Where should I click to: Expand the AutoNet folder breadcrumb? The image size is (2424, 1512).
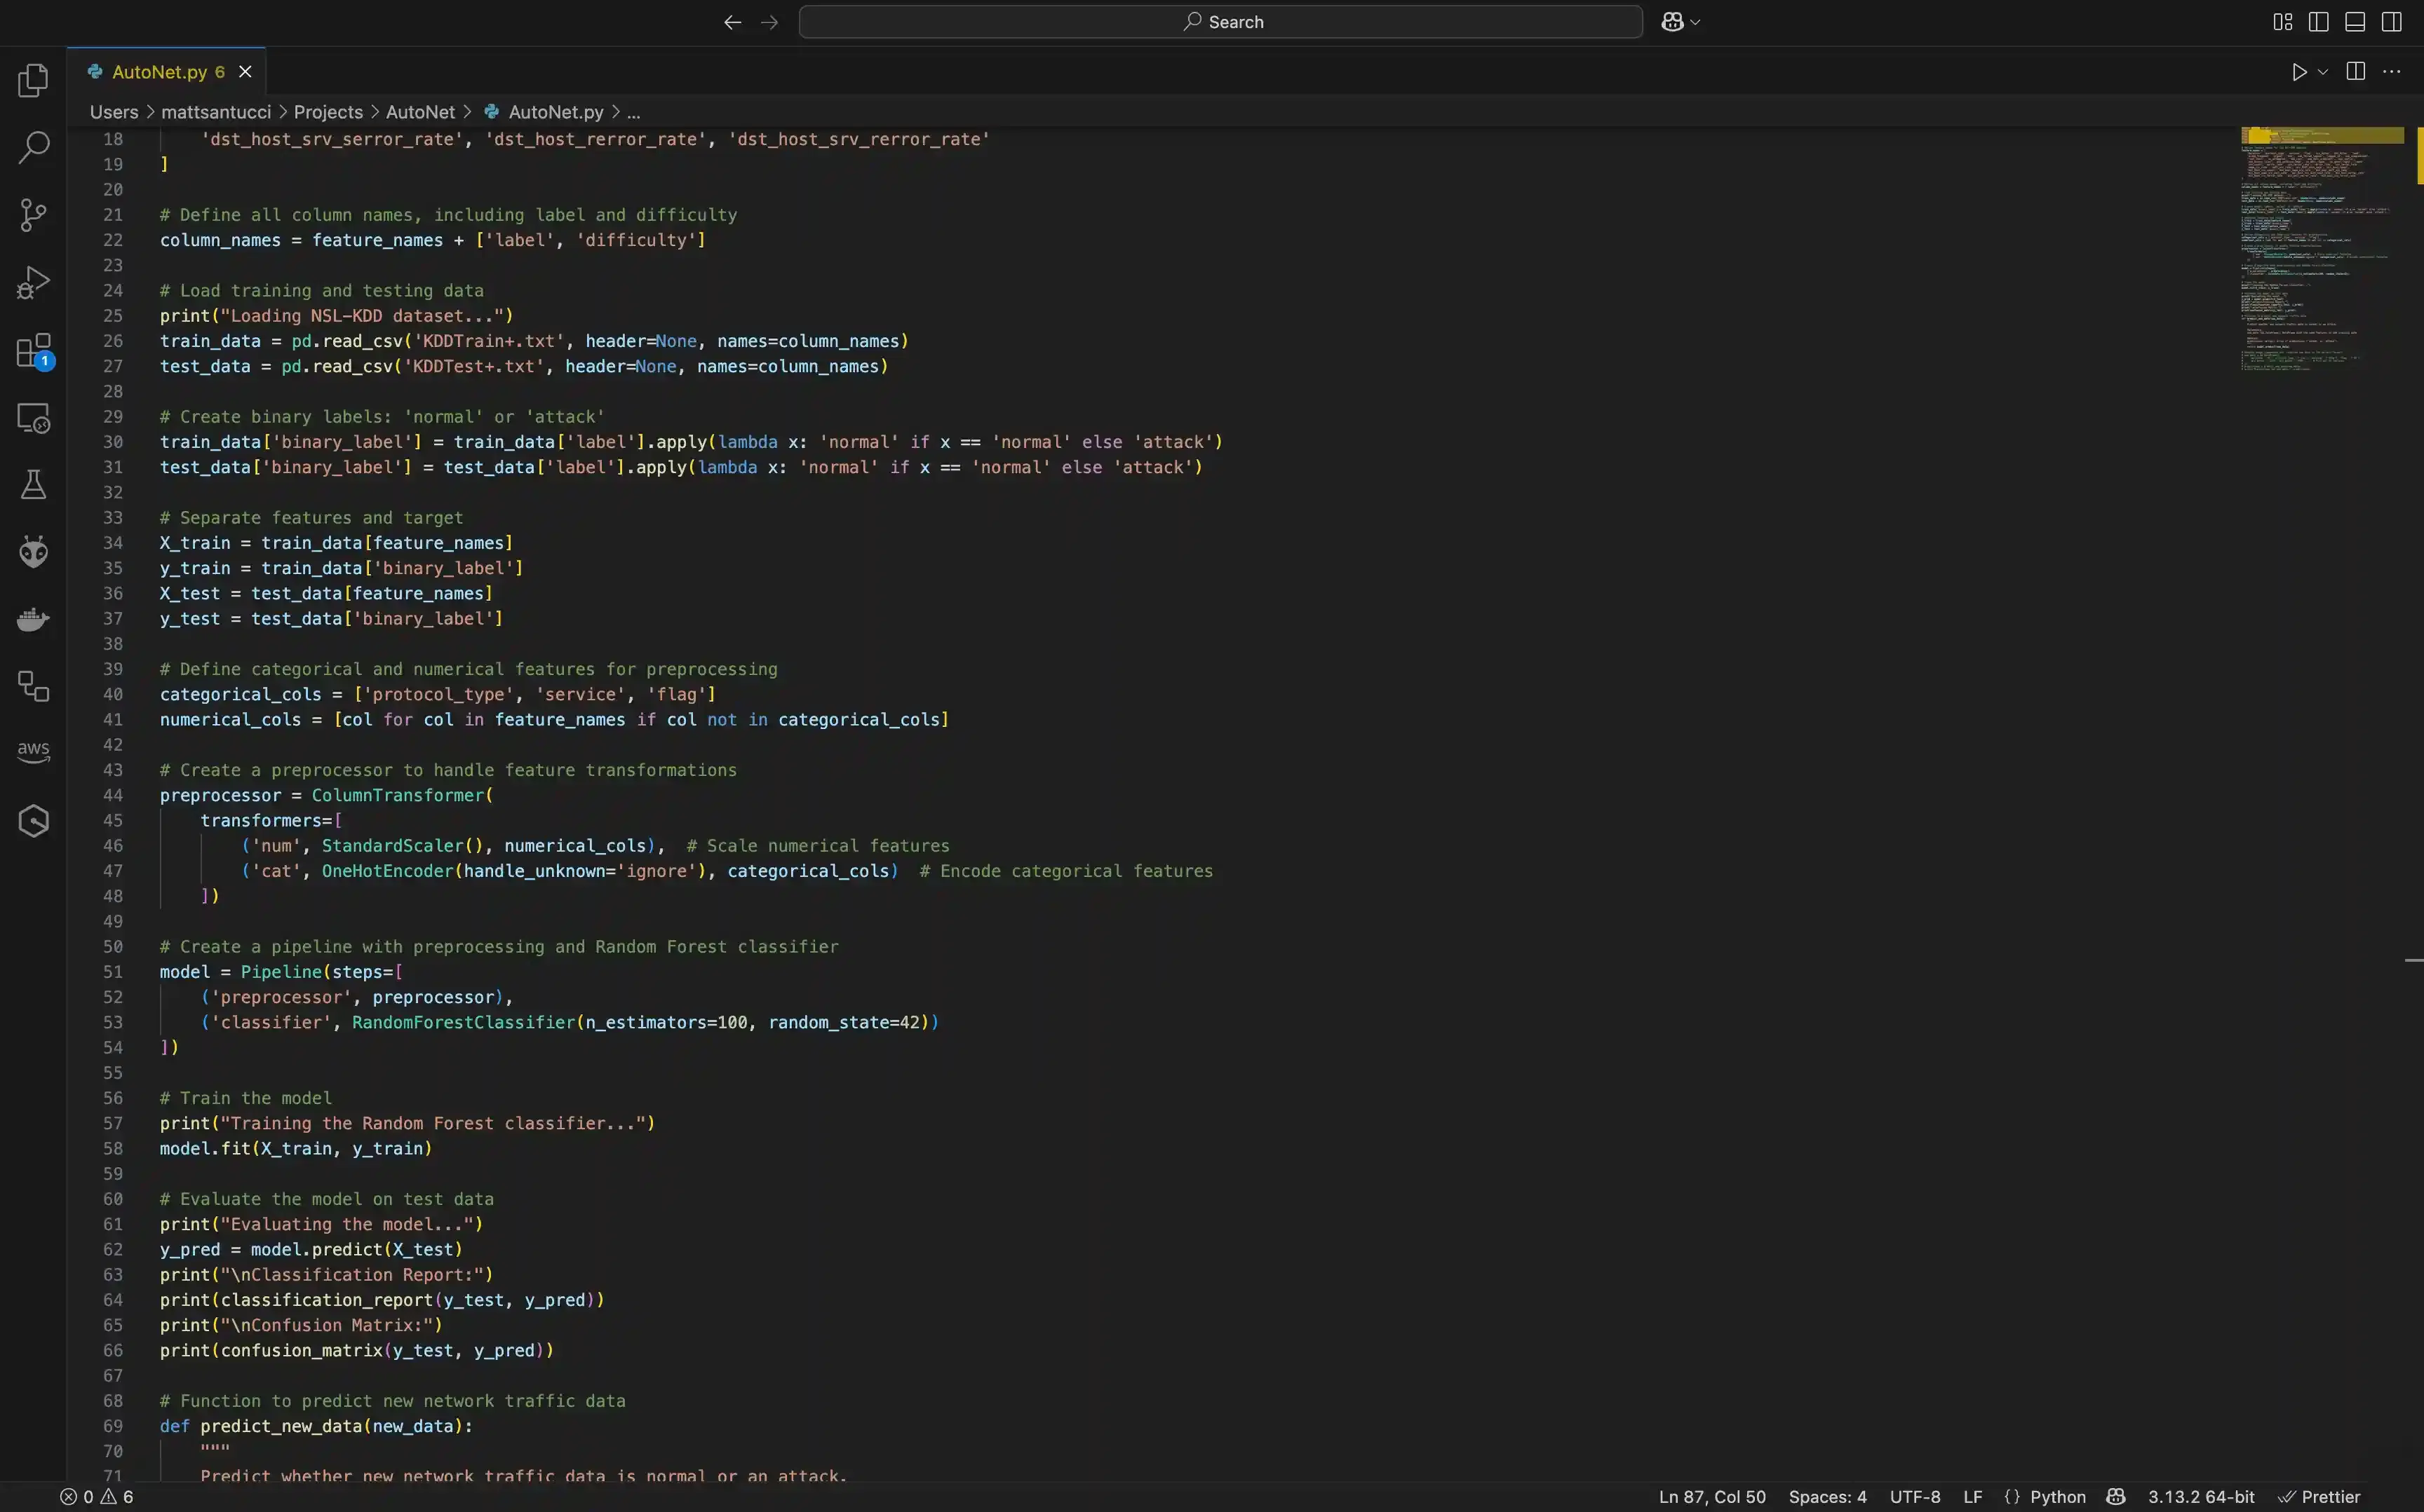point(420,112)
